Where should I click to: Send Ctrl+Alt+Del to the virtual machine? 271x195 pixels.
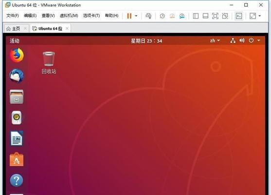coord(148,16)
